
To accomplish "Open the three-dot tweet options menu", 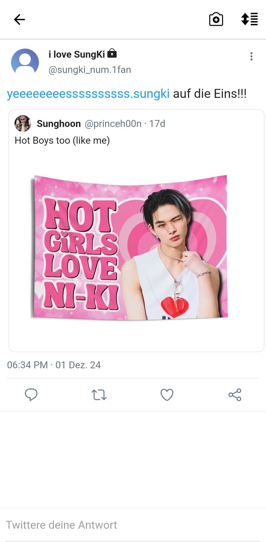I will click(251, 56).
